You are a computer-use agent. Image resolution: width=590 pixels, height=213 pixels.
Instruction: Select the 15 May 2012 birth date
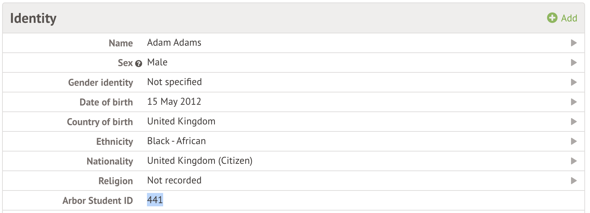point(174,102)
